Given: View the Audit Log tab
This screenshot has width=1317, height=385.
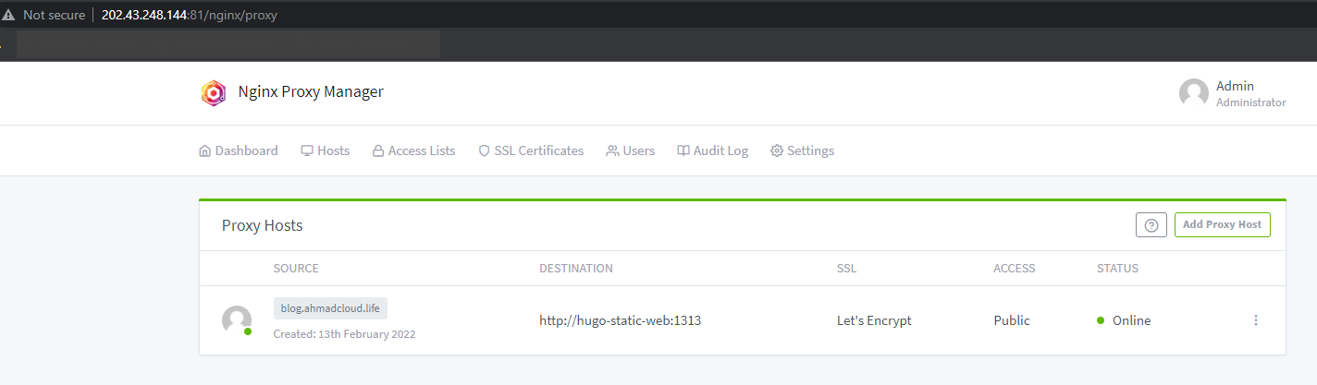Looking at the screenshot, I should tap(713, 150).
